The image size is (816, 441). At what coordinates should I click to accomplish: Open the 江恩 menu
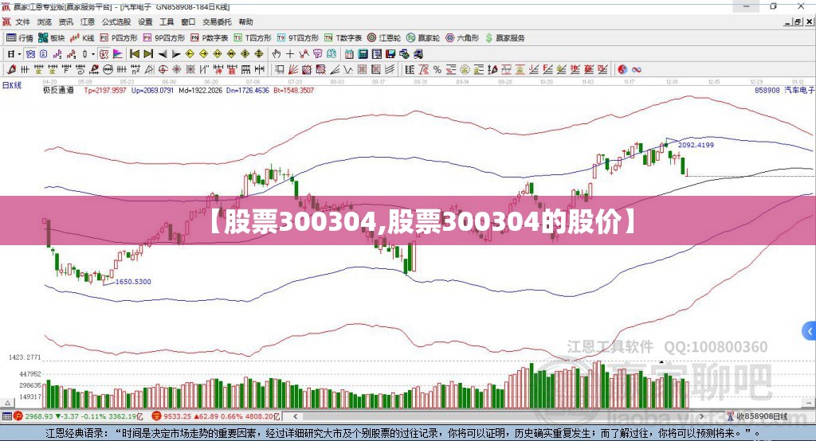pos(87,21)
